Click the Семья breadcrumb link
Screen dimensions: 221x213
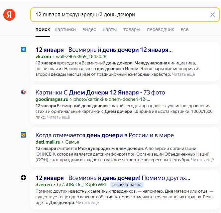pos(72,142)
